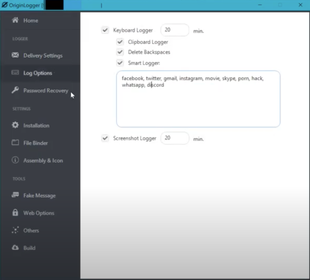Select the Log Options menu entry
Viewport: 310px width, 280px height.
click(x=41, y=73)
